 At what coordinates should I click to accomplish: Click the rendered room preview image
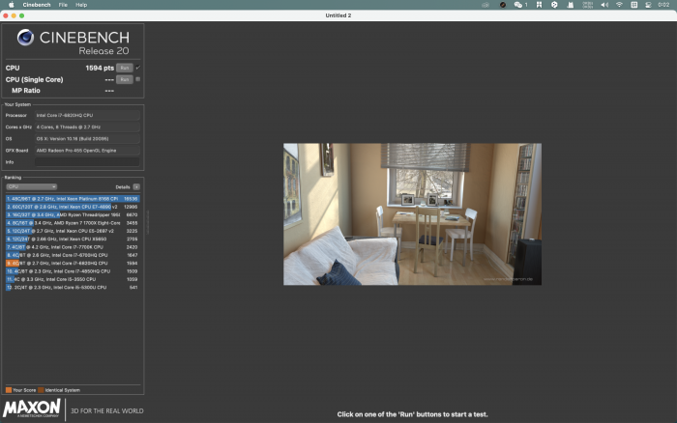coord(412,213)
